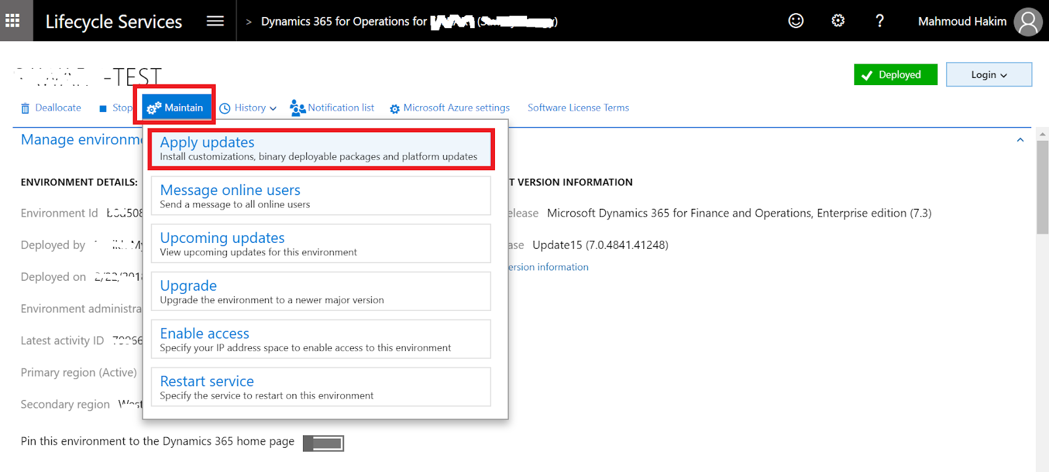The height and width of the screenshot is (472, 1049).
Task: Expand the History dropdown chevron
Action: (273, 109)
